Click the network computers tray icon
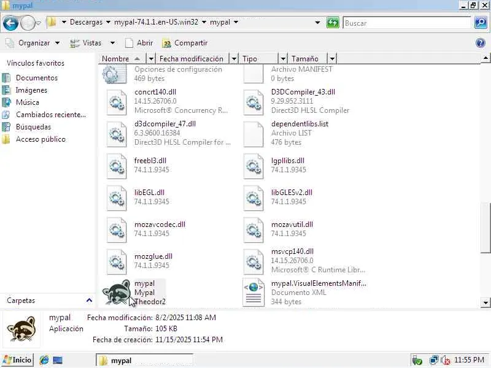 pyautogui.click(x=434, y=360)
